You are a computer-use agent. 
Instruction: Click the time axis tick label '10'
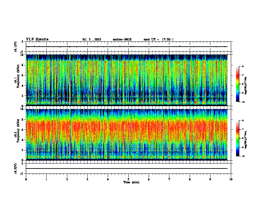[x=231, y=179]
